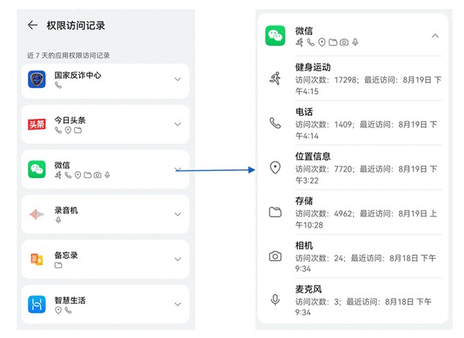Screen dimensions: 464x338
Task: Tap the camera icon beside 相机
Action: pos(275,257)
